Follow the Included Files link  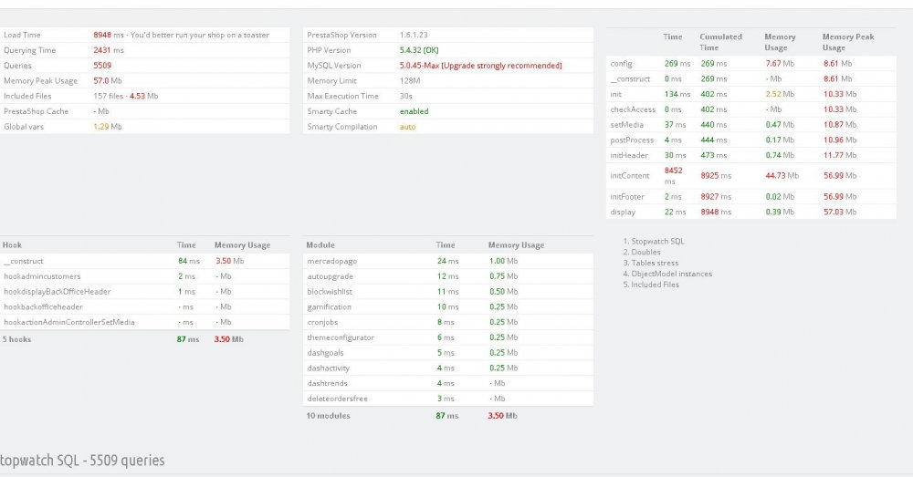point(656,285)
